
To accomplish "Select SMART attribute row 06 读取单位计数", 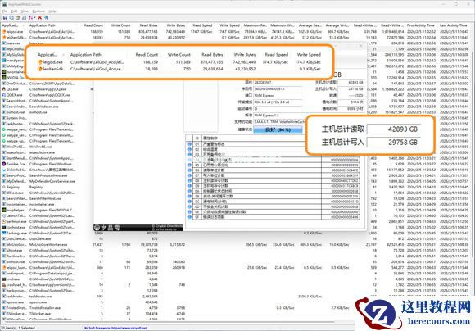I will tap(273, 170).
